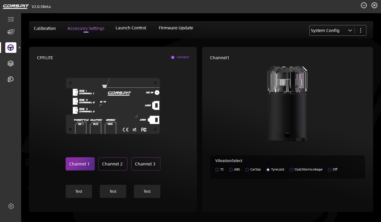
Task: Open the stacked layers sidebar icon
Action: click(11, 63)
